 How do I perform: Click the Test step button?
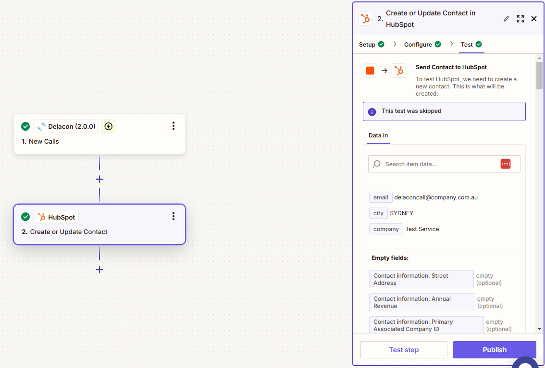coord(404,350)
